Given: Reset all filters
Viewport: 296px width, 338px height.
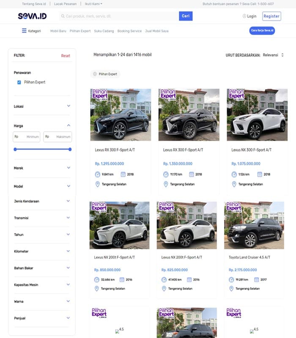Looking at the screenshot, I should click(x=66, y=56).
